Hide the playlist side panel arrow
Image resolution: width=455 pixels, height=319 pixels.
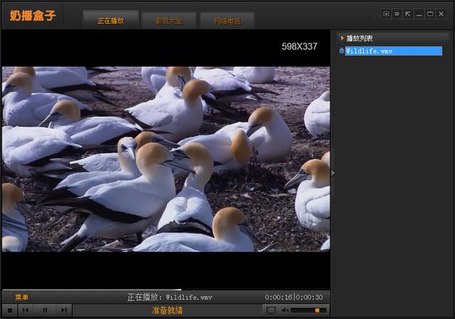333,173
